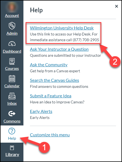Open the Account avatar in sidebar
Viewport: 122px width, 162px height.
point(12,7)
